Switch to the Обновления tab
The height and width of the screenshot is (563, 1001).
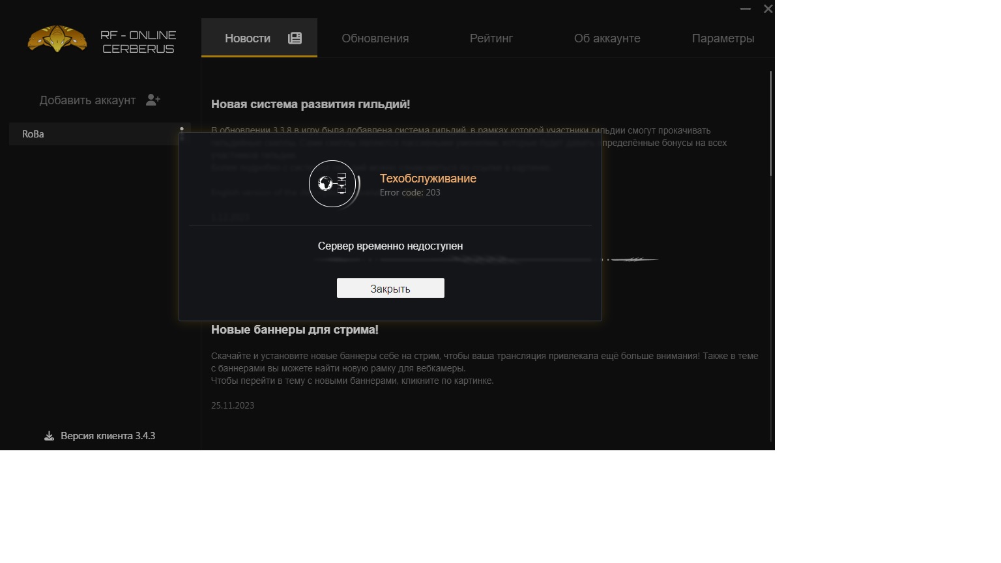[x=375, y=38]
